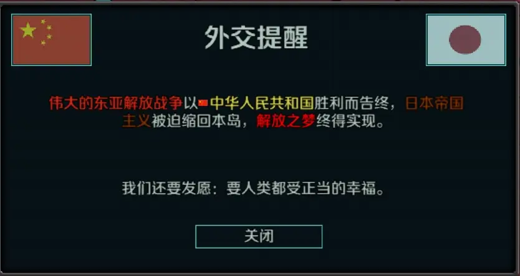Select the People's Republic of China flag
This screenshot has width=520, height=276.
coord(51,40)
